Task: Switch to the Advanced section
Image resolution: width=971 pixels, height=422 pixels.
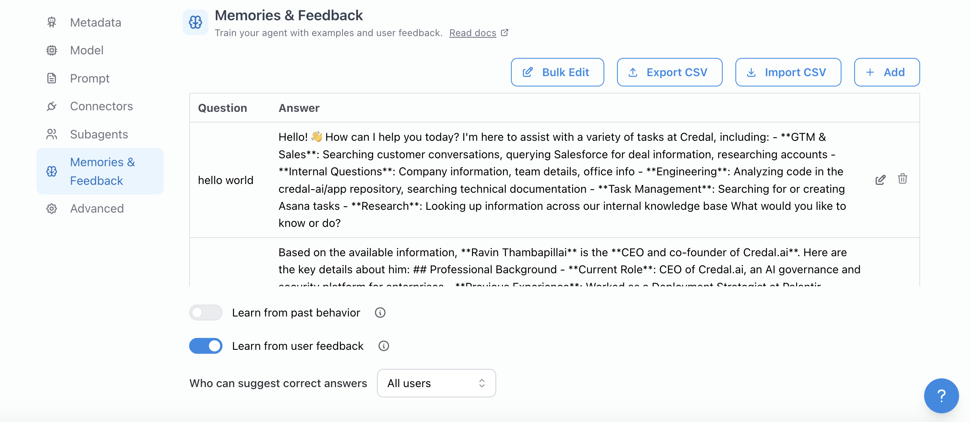Action: tap(97, 208)
